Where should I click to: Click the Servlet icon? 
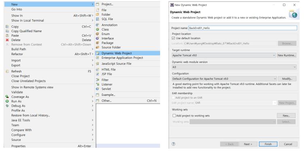click(x=98, y=89)
